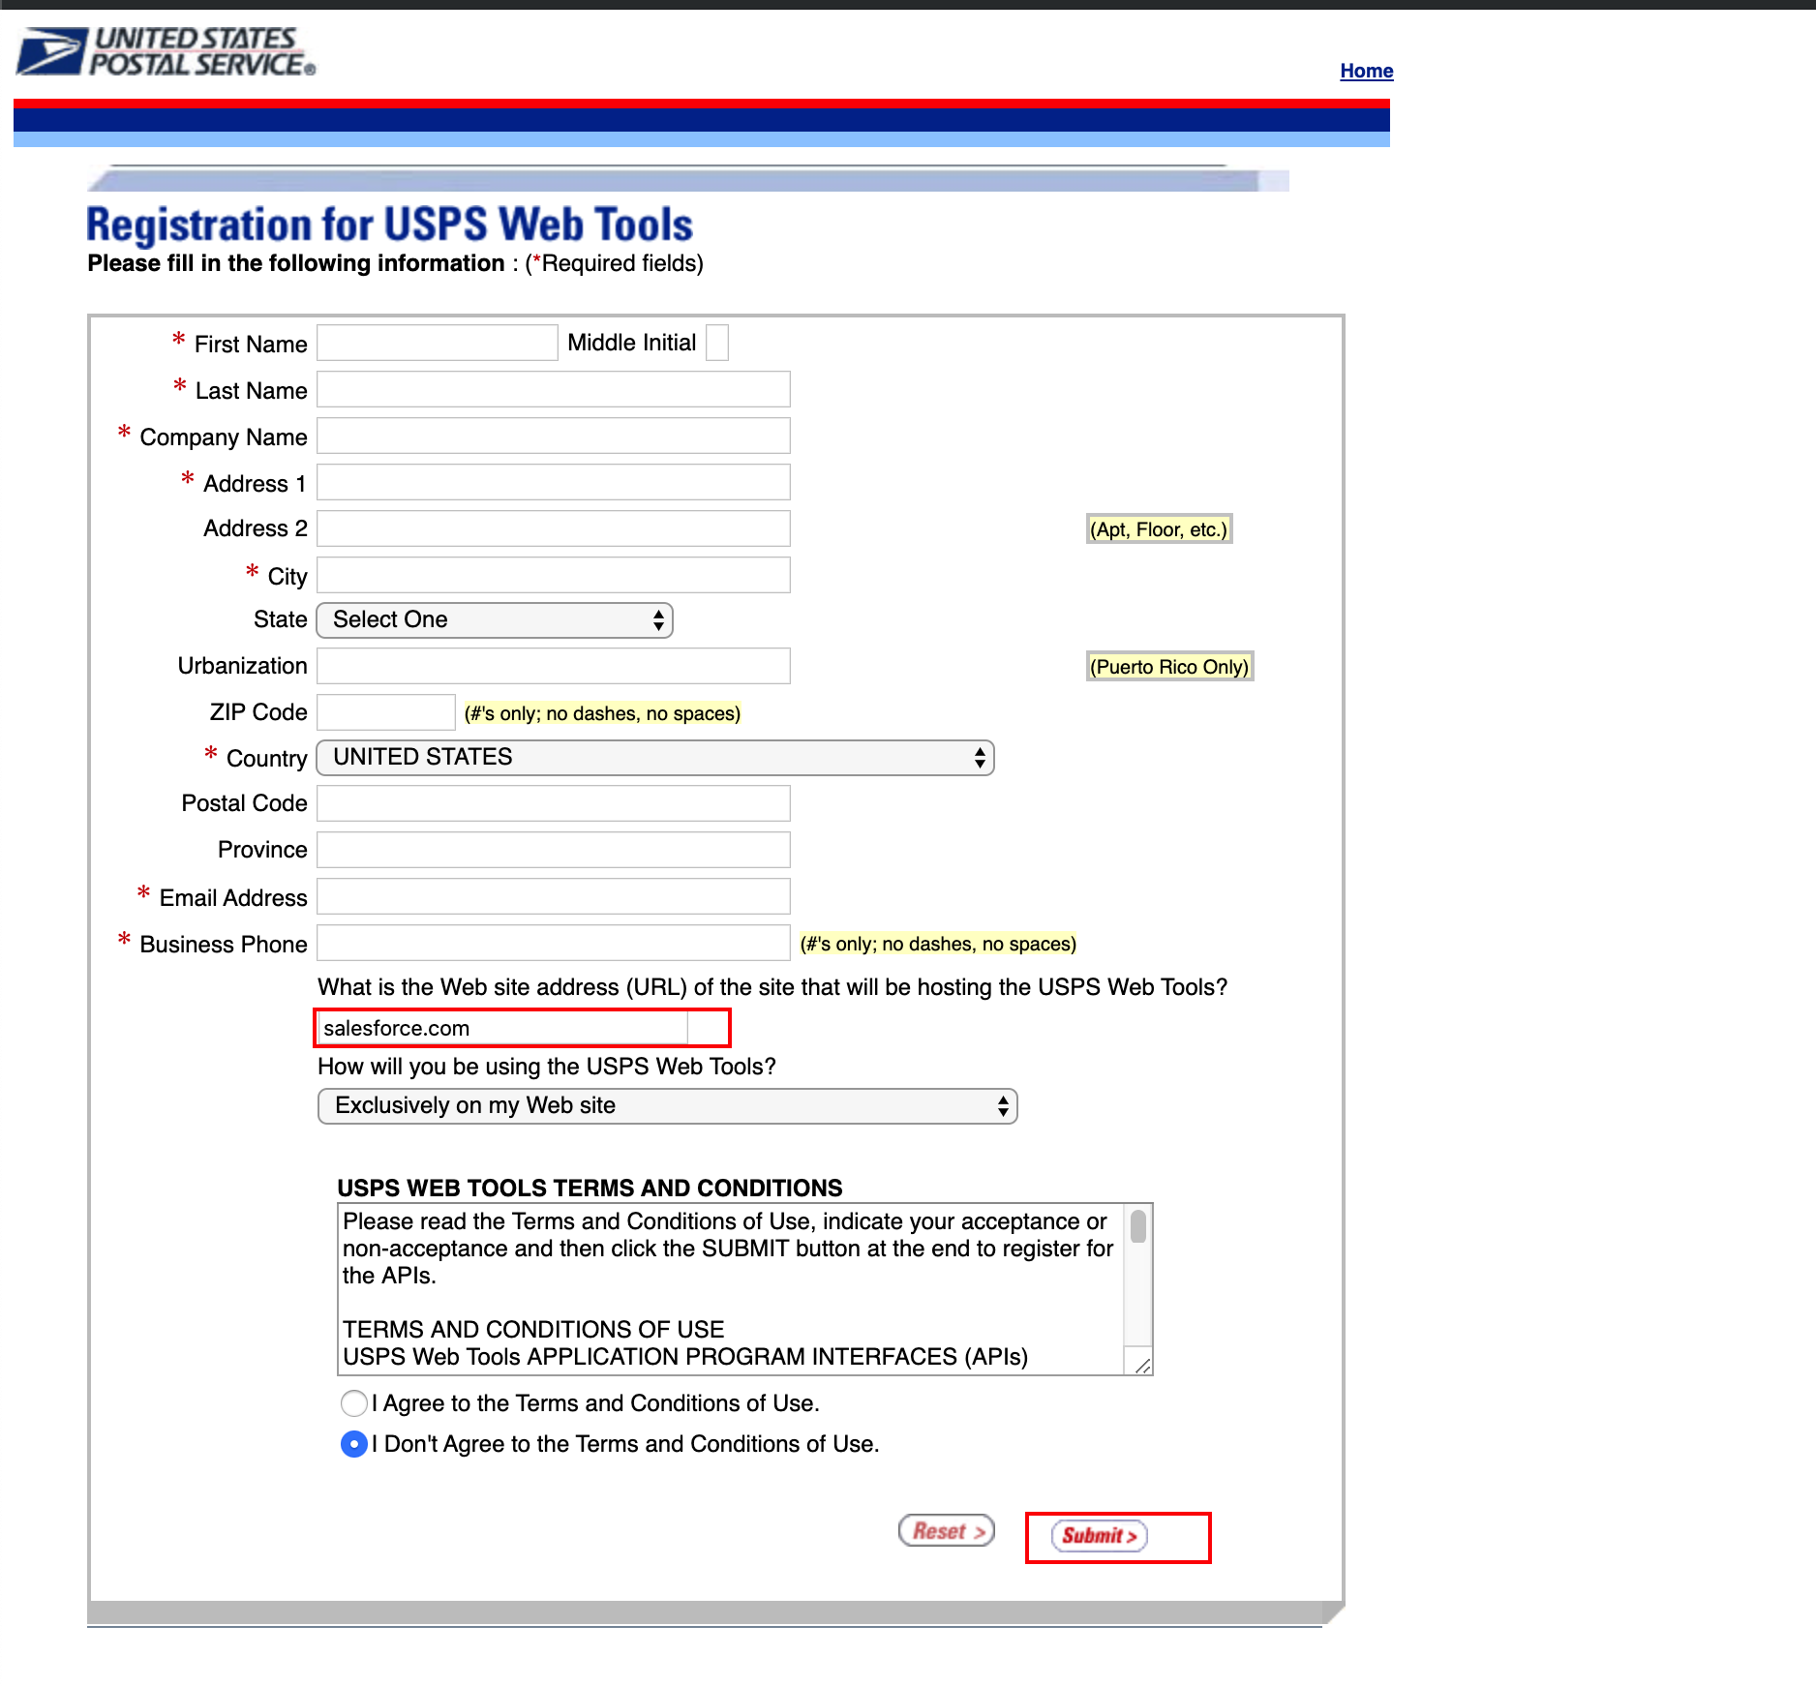
Task: Click the Postal Code field
Action: click(x=554, y=803)
